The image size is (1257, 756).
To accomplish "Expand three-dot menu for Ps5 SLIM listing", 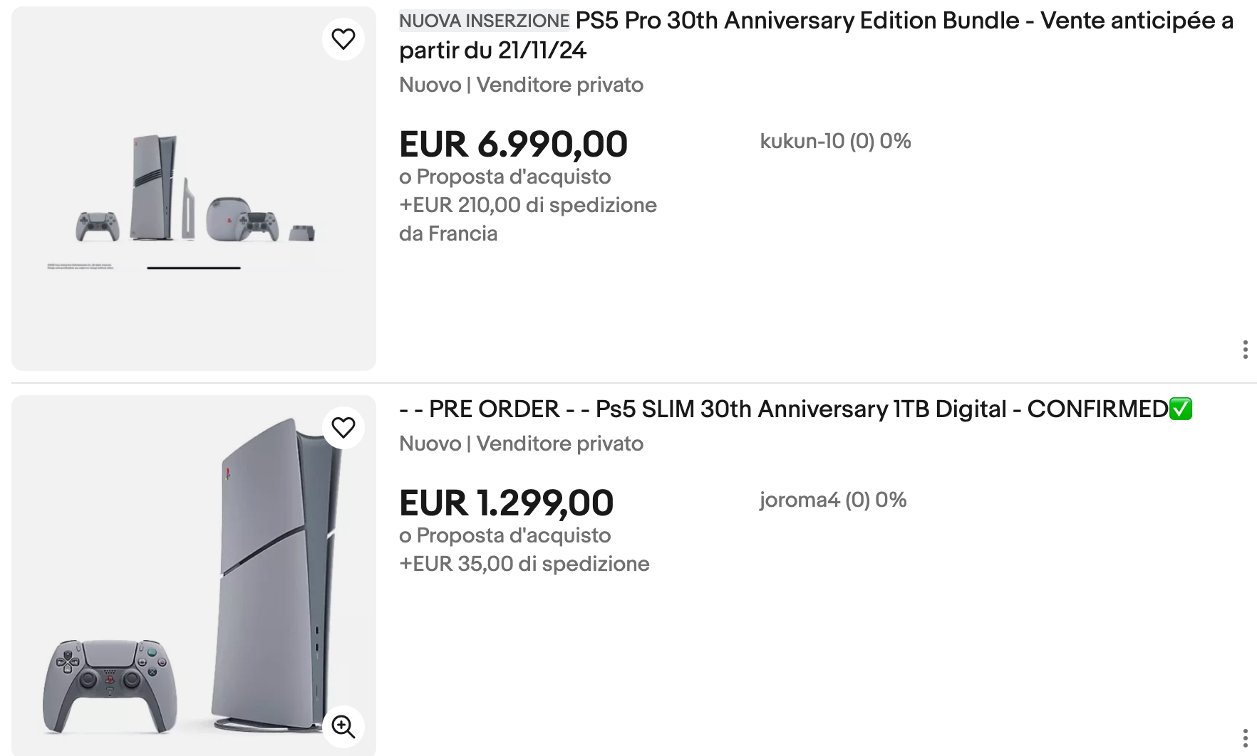I will pyautogui.click(x=1245, y=737).
